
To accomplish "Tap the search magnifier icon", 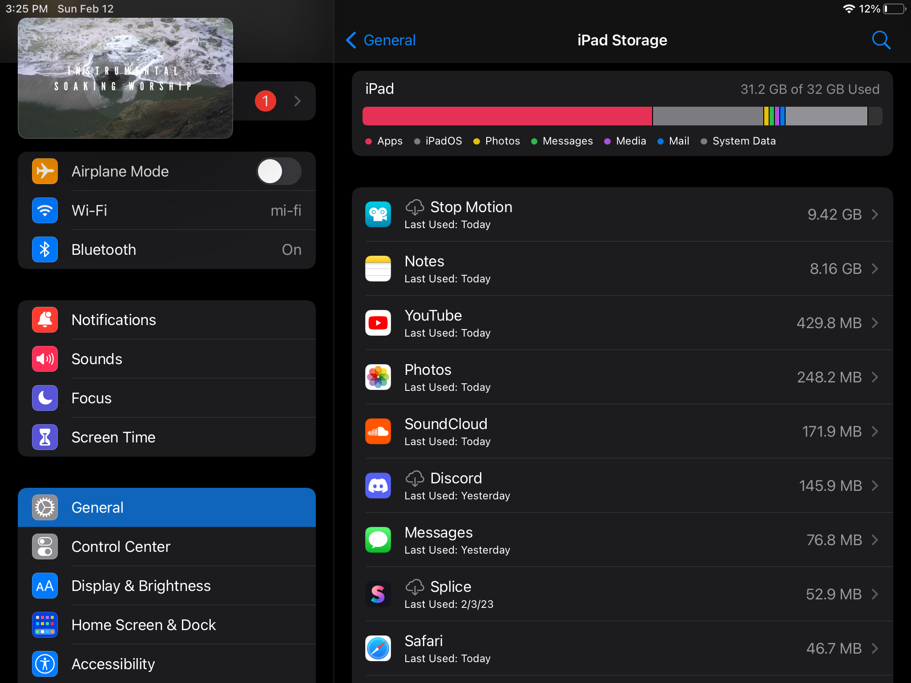I will (881, 40).
